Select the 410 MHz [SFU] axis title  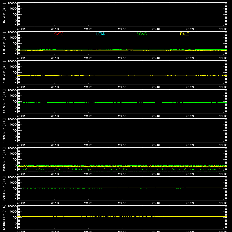click(4, 43)
